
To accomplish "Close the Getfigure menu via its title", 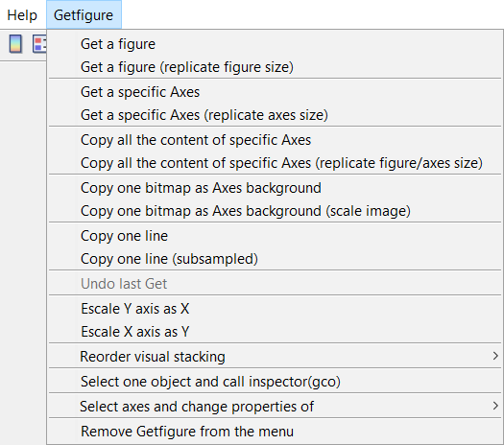I will click(x=84, y=15).
